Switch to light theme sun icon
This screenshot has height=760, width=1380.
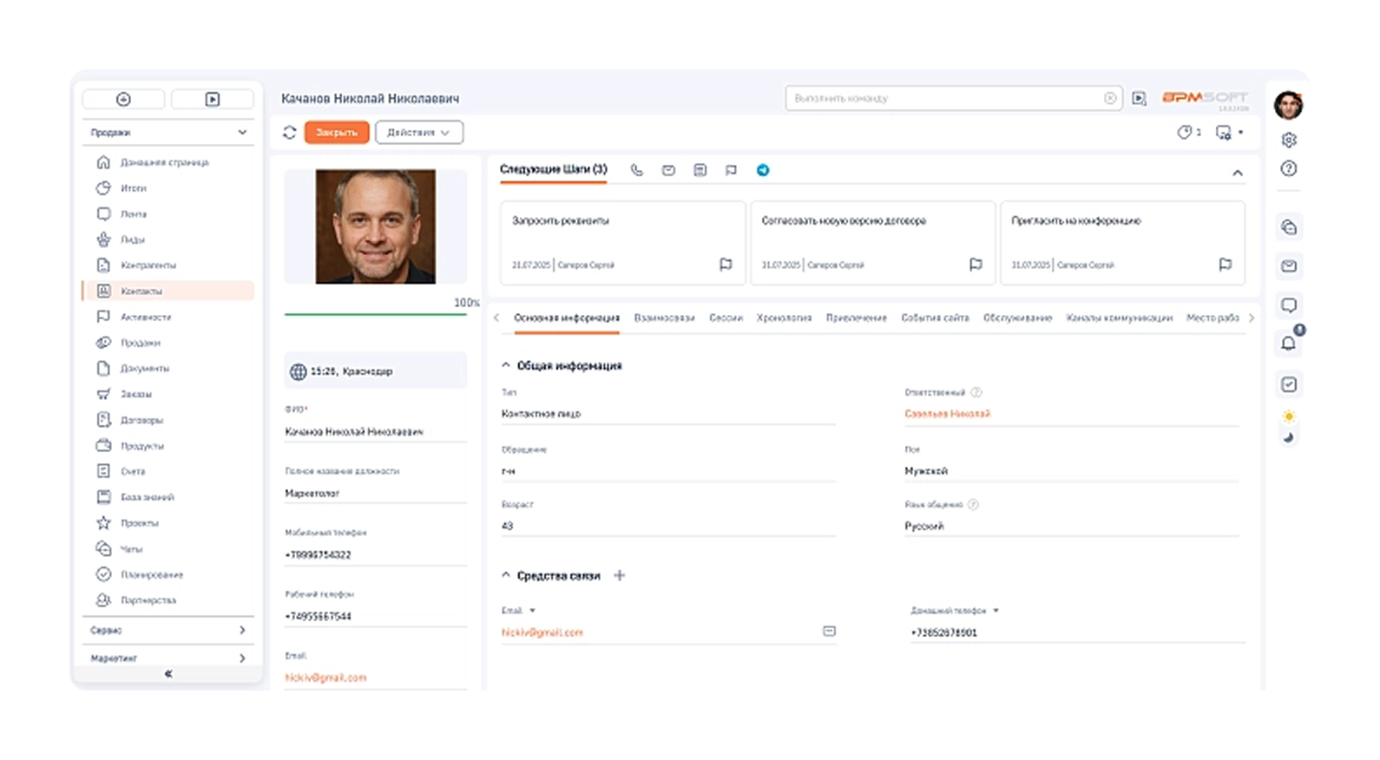point(1289,416)
